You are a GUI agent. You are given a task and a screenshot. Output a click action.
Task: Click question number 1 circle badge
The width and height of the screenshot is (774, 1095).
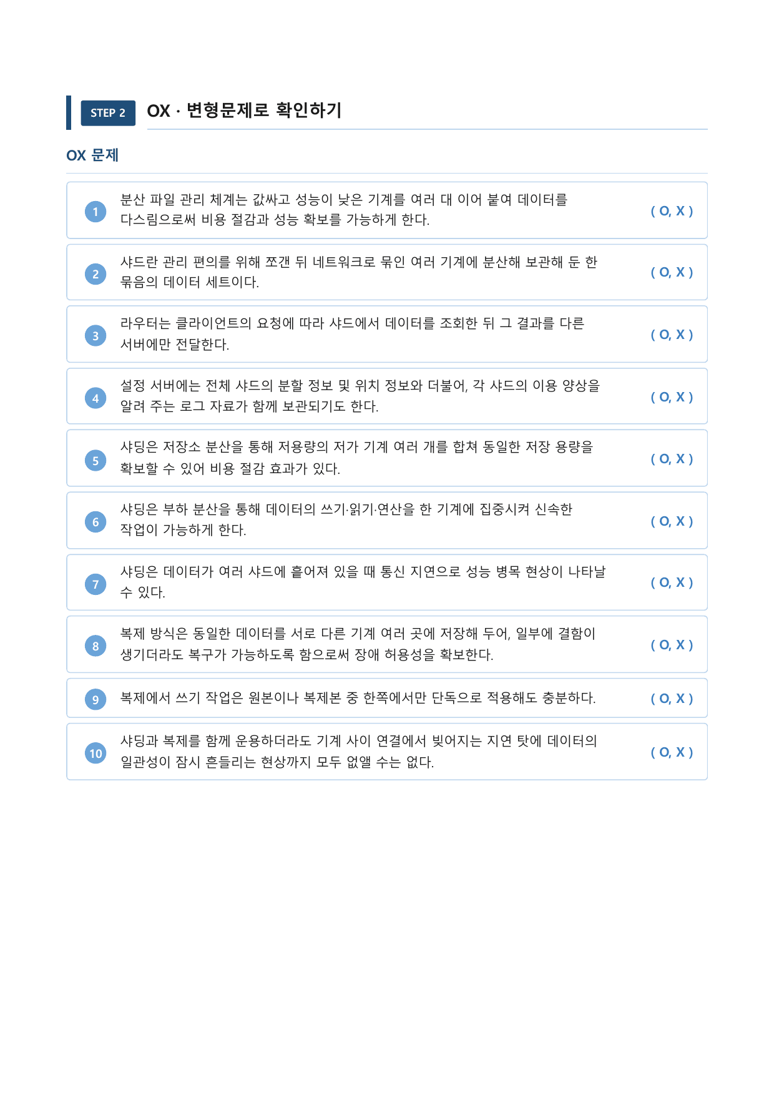[96, 211]
